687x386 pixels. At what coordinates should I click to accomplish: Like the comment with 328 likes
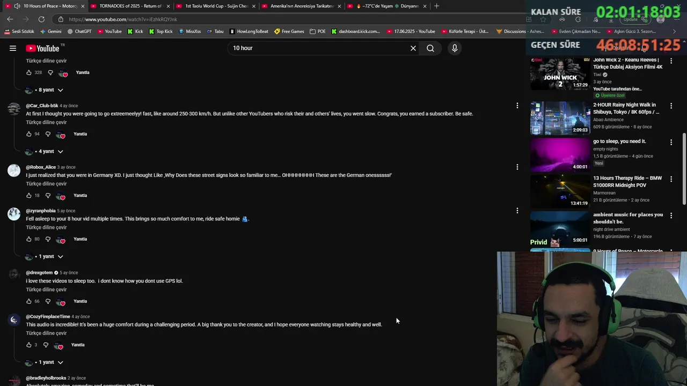(29, 72)
